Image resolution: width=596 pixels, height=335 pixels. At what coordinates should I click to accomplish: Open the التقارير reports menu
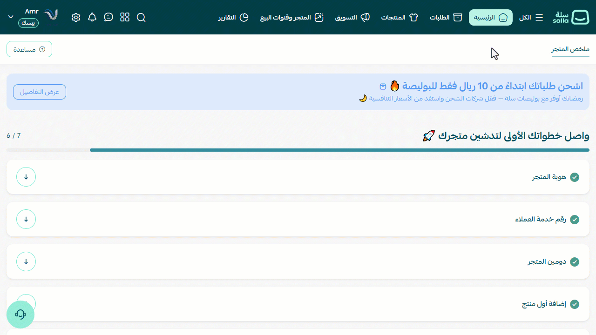233,18
